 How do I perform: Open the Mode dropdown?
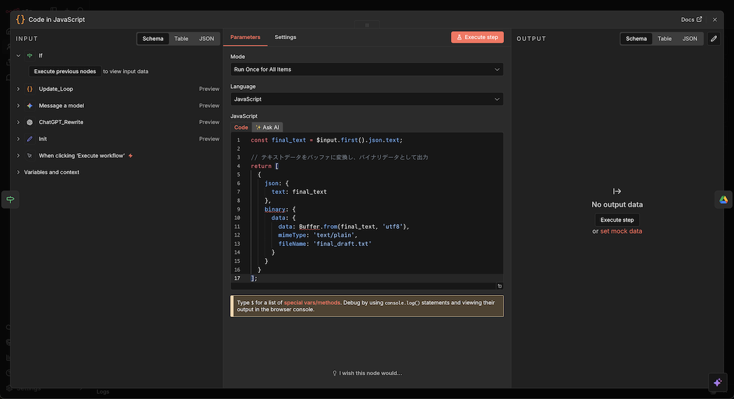pyautogui.click(x=367, y=69)
